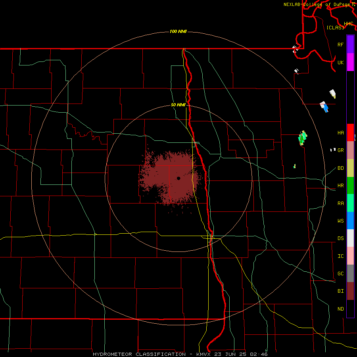Click the RA legend label
Image resolution: width=357 pixels, height=357 pixels.
[x=340, y=203]
